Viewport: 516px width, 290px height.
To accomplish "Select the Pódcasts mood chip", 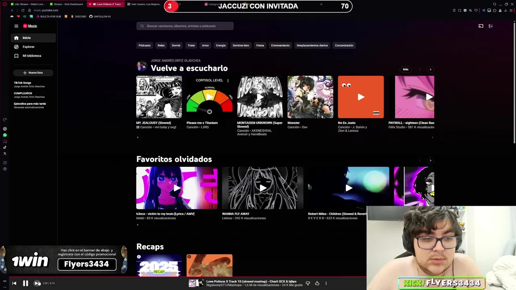I will [x=144, y=46].
